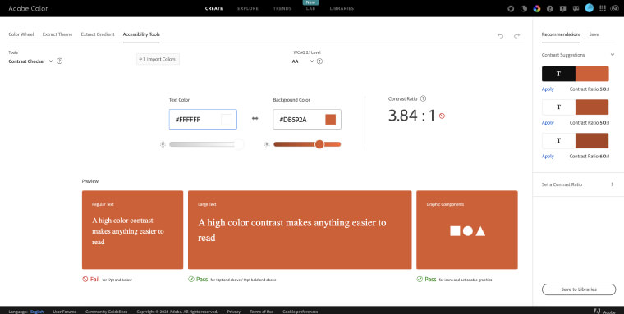Apply the second suggestion, ratio 5.0:1
Image resolution: width=624 pixels, height=314 pixels.
[x=548, y=123]
